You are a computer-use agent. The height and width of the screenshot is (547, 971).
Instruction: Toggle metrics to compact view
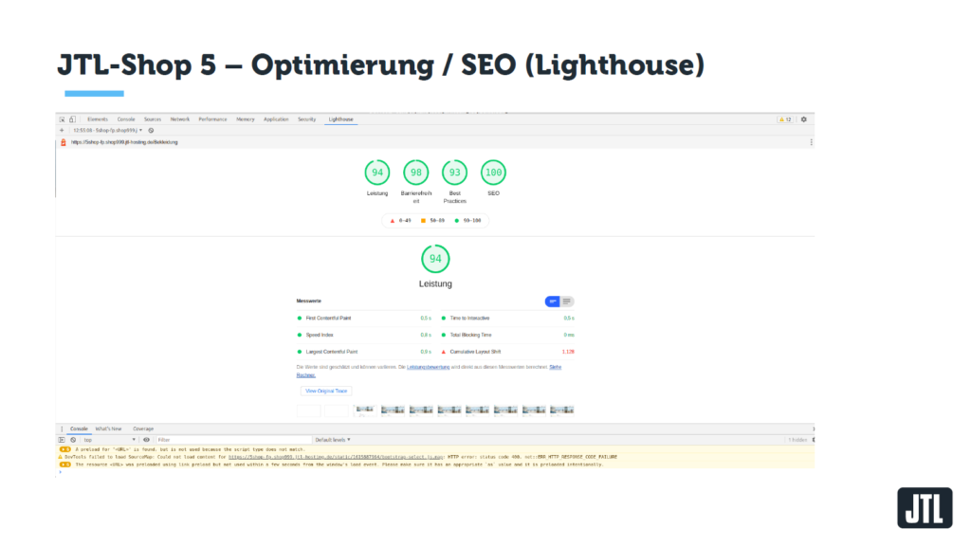(552, 301)
